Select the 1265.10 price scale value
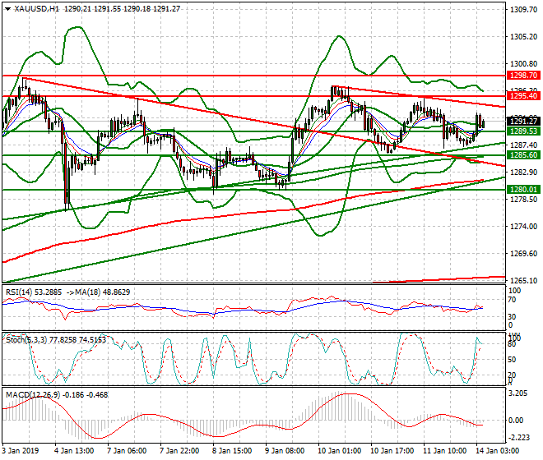 pyautogui.click(x=524, y=280)
